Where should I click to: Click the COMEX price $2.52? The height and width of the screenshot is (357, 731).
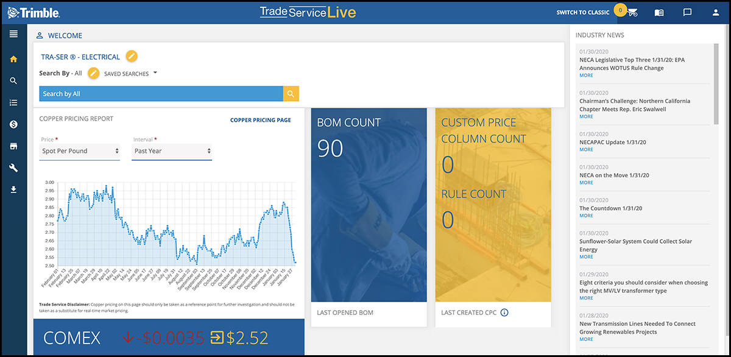(x=247, y=338)
